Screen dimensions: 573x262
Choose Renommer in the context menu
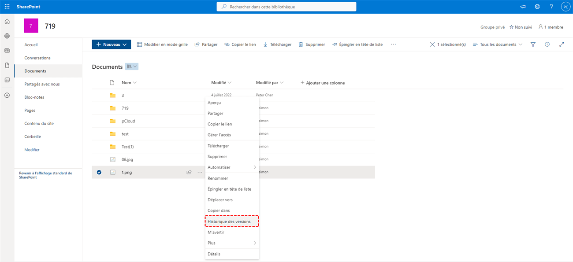[x=218, y=178]
